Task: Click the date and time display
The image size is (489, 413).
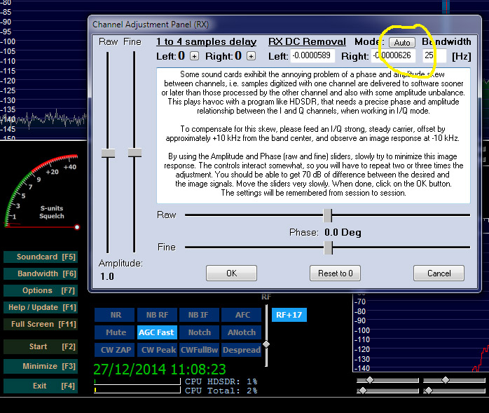Action: [x=160, y=370]
